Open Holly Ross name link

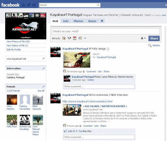(12, 126)
